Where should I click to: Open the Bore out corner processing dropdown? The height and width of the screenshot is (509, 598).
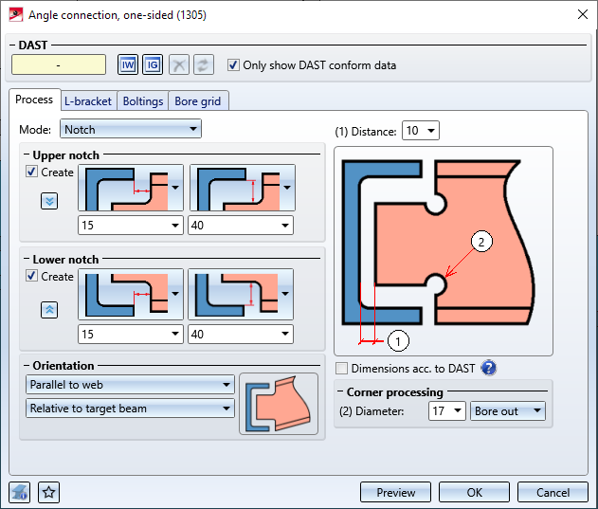(x=508, y=411)
